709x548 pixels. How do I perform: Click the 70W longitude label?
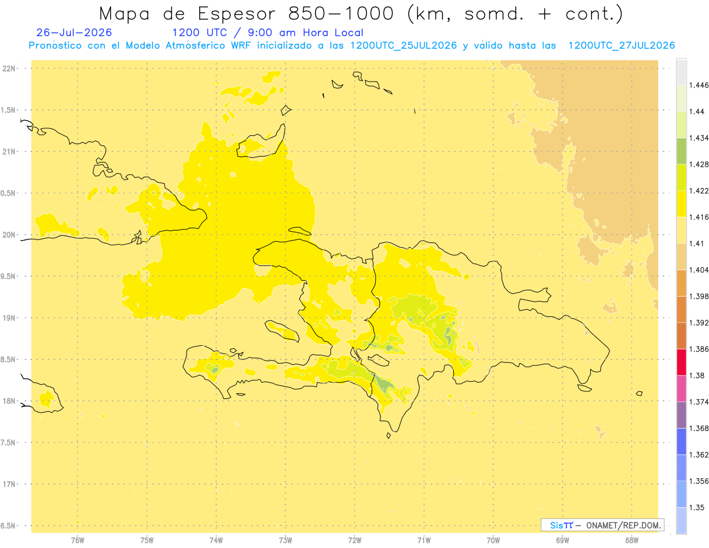click(493, 540)
